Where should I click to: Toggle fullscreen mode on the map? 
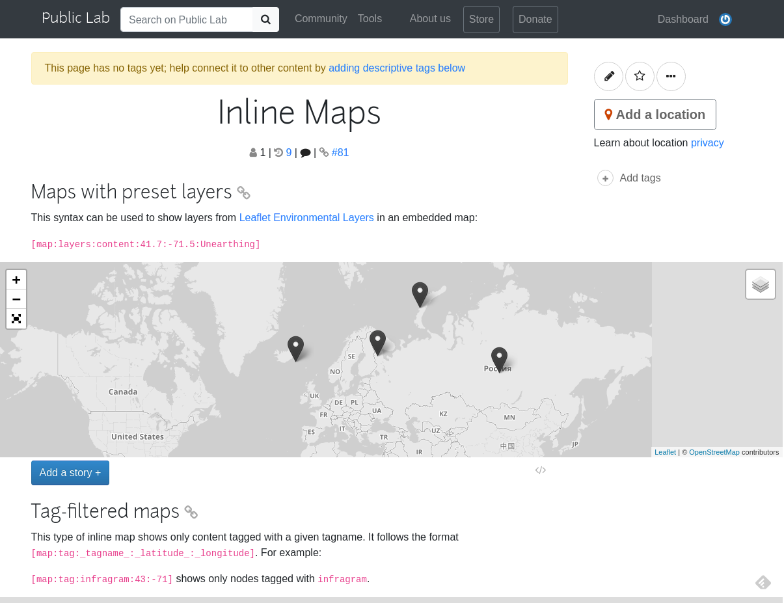(16, 319)
